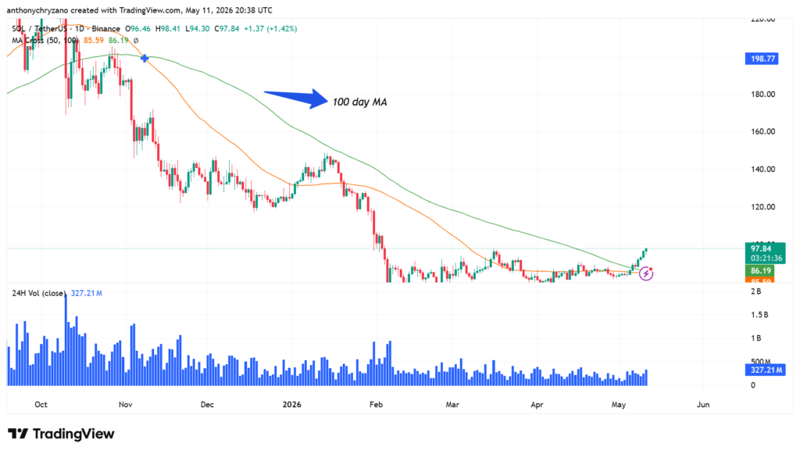800x454 pixels.
Task: Click the orange 85.59 MA value in legend
Action: (x=94, y=41)
